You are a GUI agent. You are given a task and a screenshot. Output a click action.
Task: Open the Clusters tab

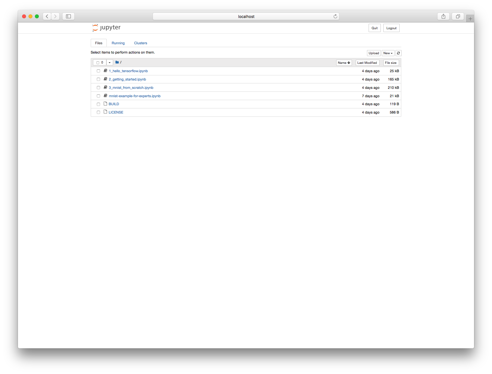click(x=140, y=43)
